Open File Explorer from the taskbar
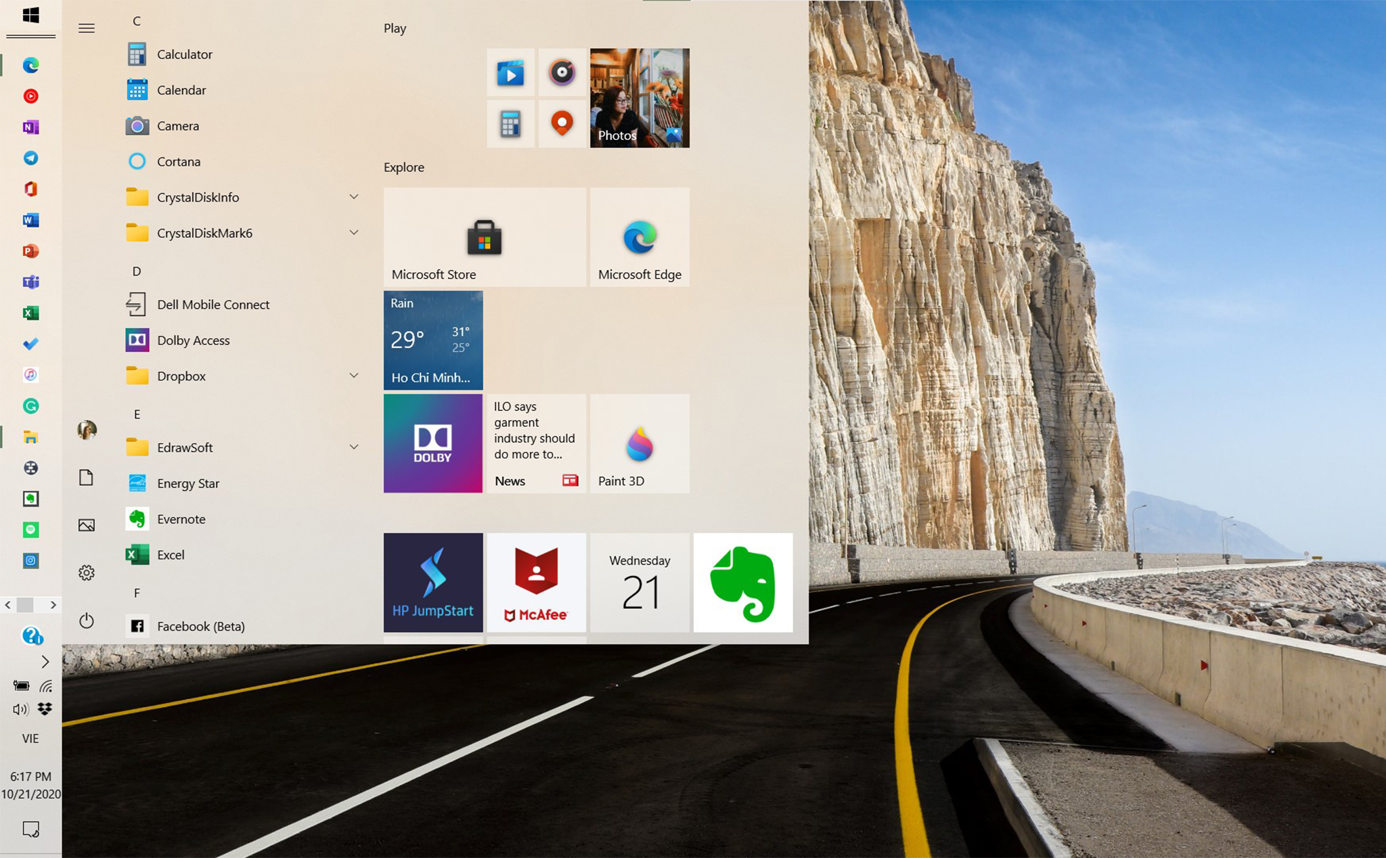 point(30,437)
